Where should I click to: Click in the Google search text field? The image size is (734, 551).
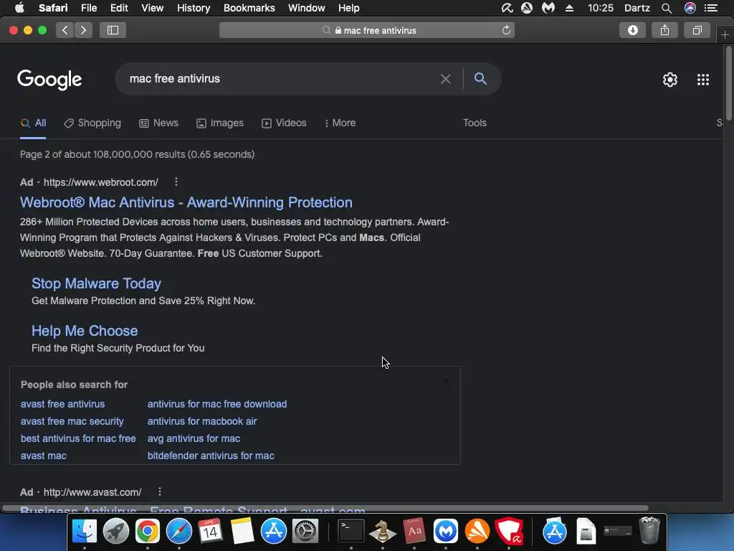pos(281,79)
